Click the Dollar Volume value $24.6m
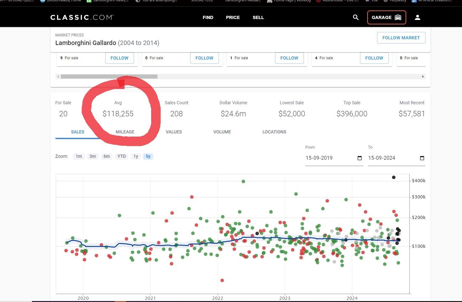Image resolution: width=462 pixels, height=302 pixels. 233,114
